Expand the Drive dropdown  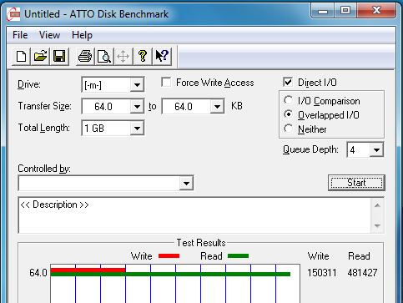coord(137,84)
